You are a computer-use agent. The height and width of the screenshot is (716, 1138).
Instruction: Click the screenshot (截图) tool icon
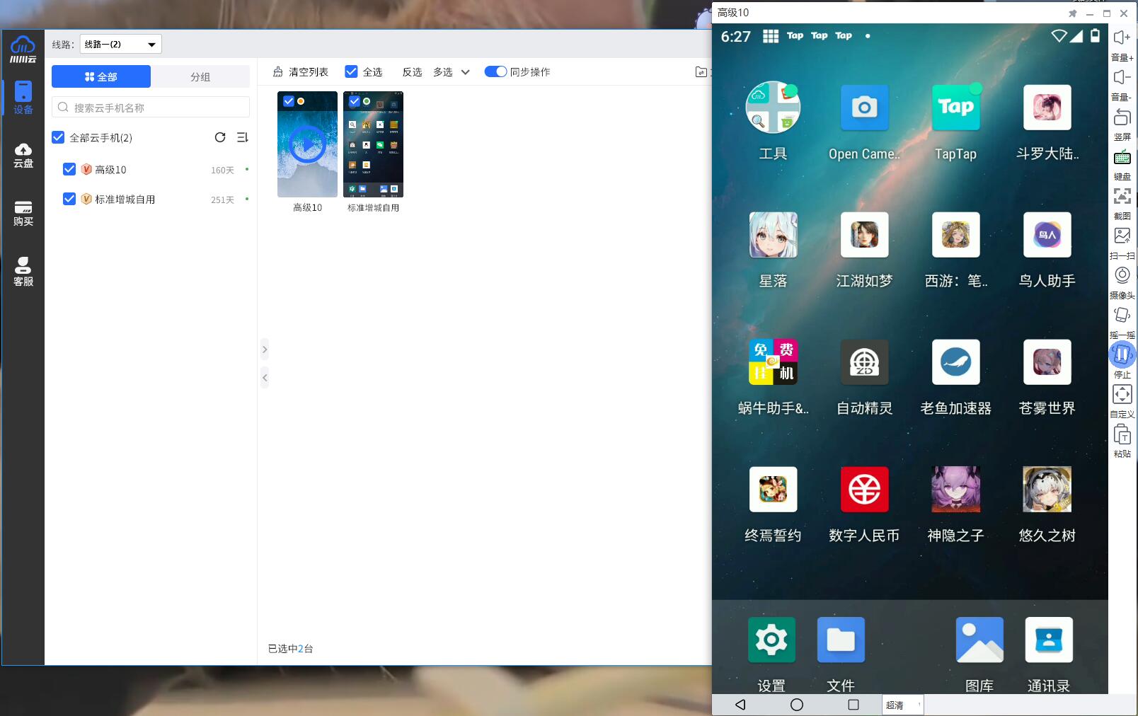[x=1122, y=196]
